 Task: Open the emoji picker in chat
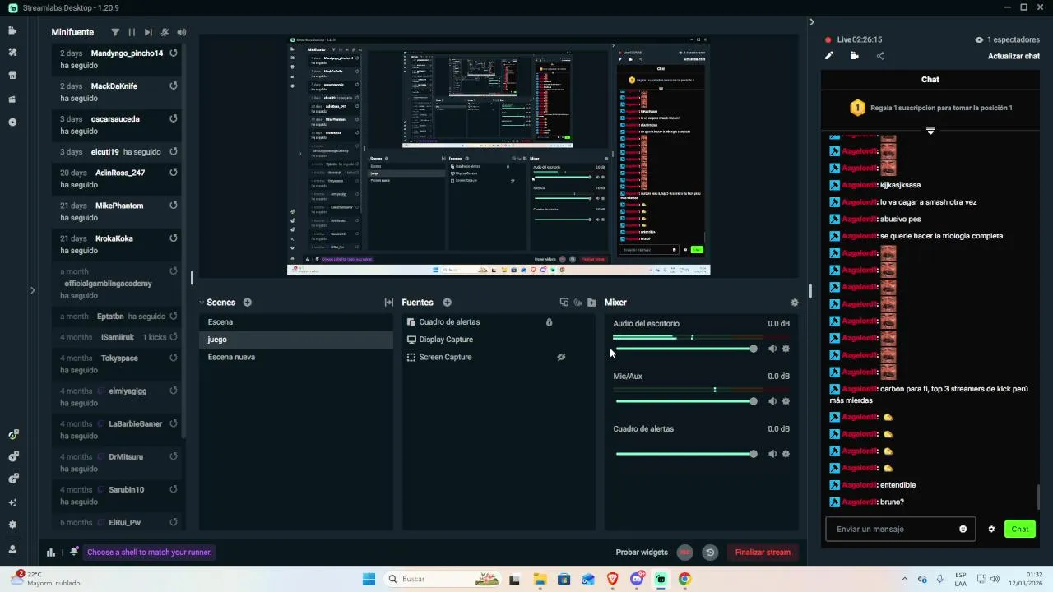[x=963, y=529]
